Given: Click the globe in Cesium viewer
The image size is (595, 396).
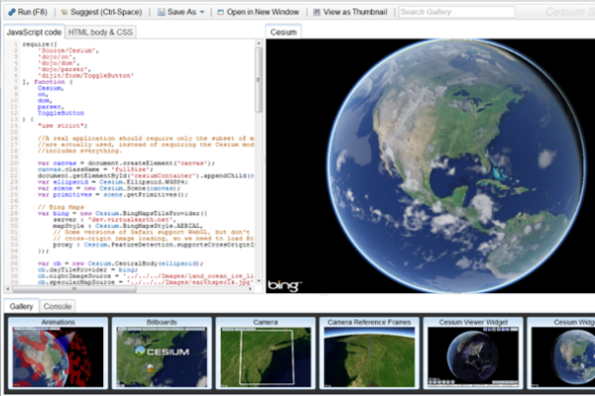Looking at the screenshot, I should coord(456,165).
